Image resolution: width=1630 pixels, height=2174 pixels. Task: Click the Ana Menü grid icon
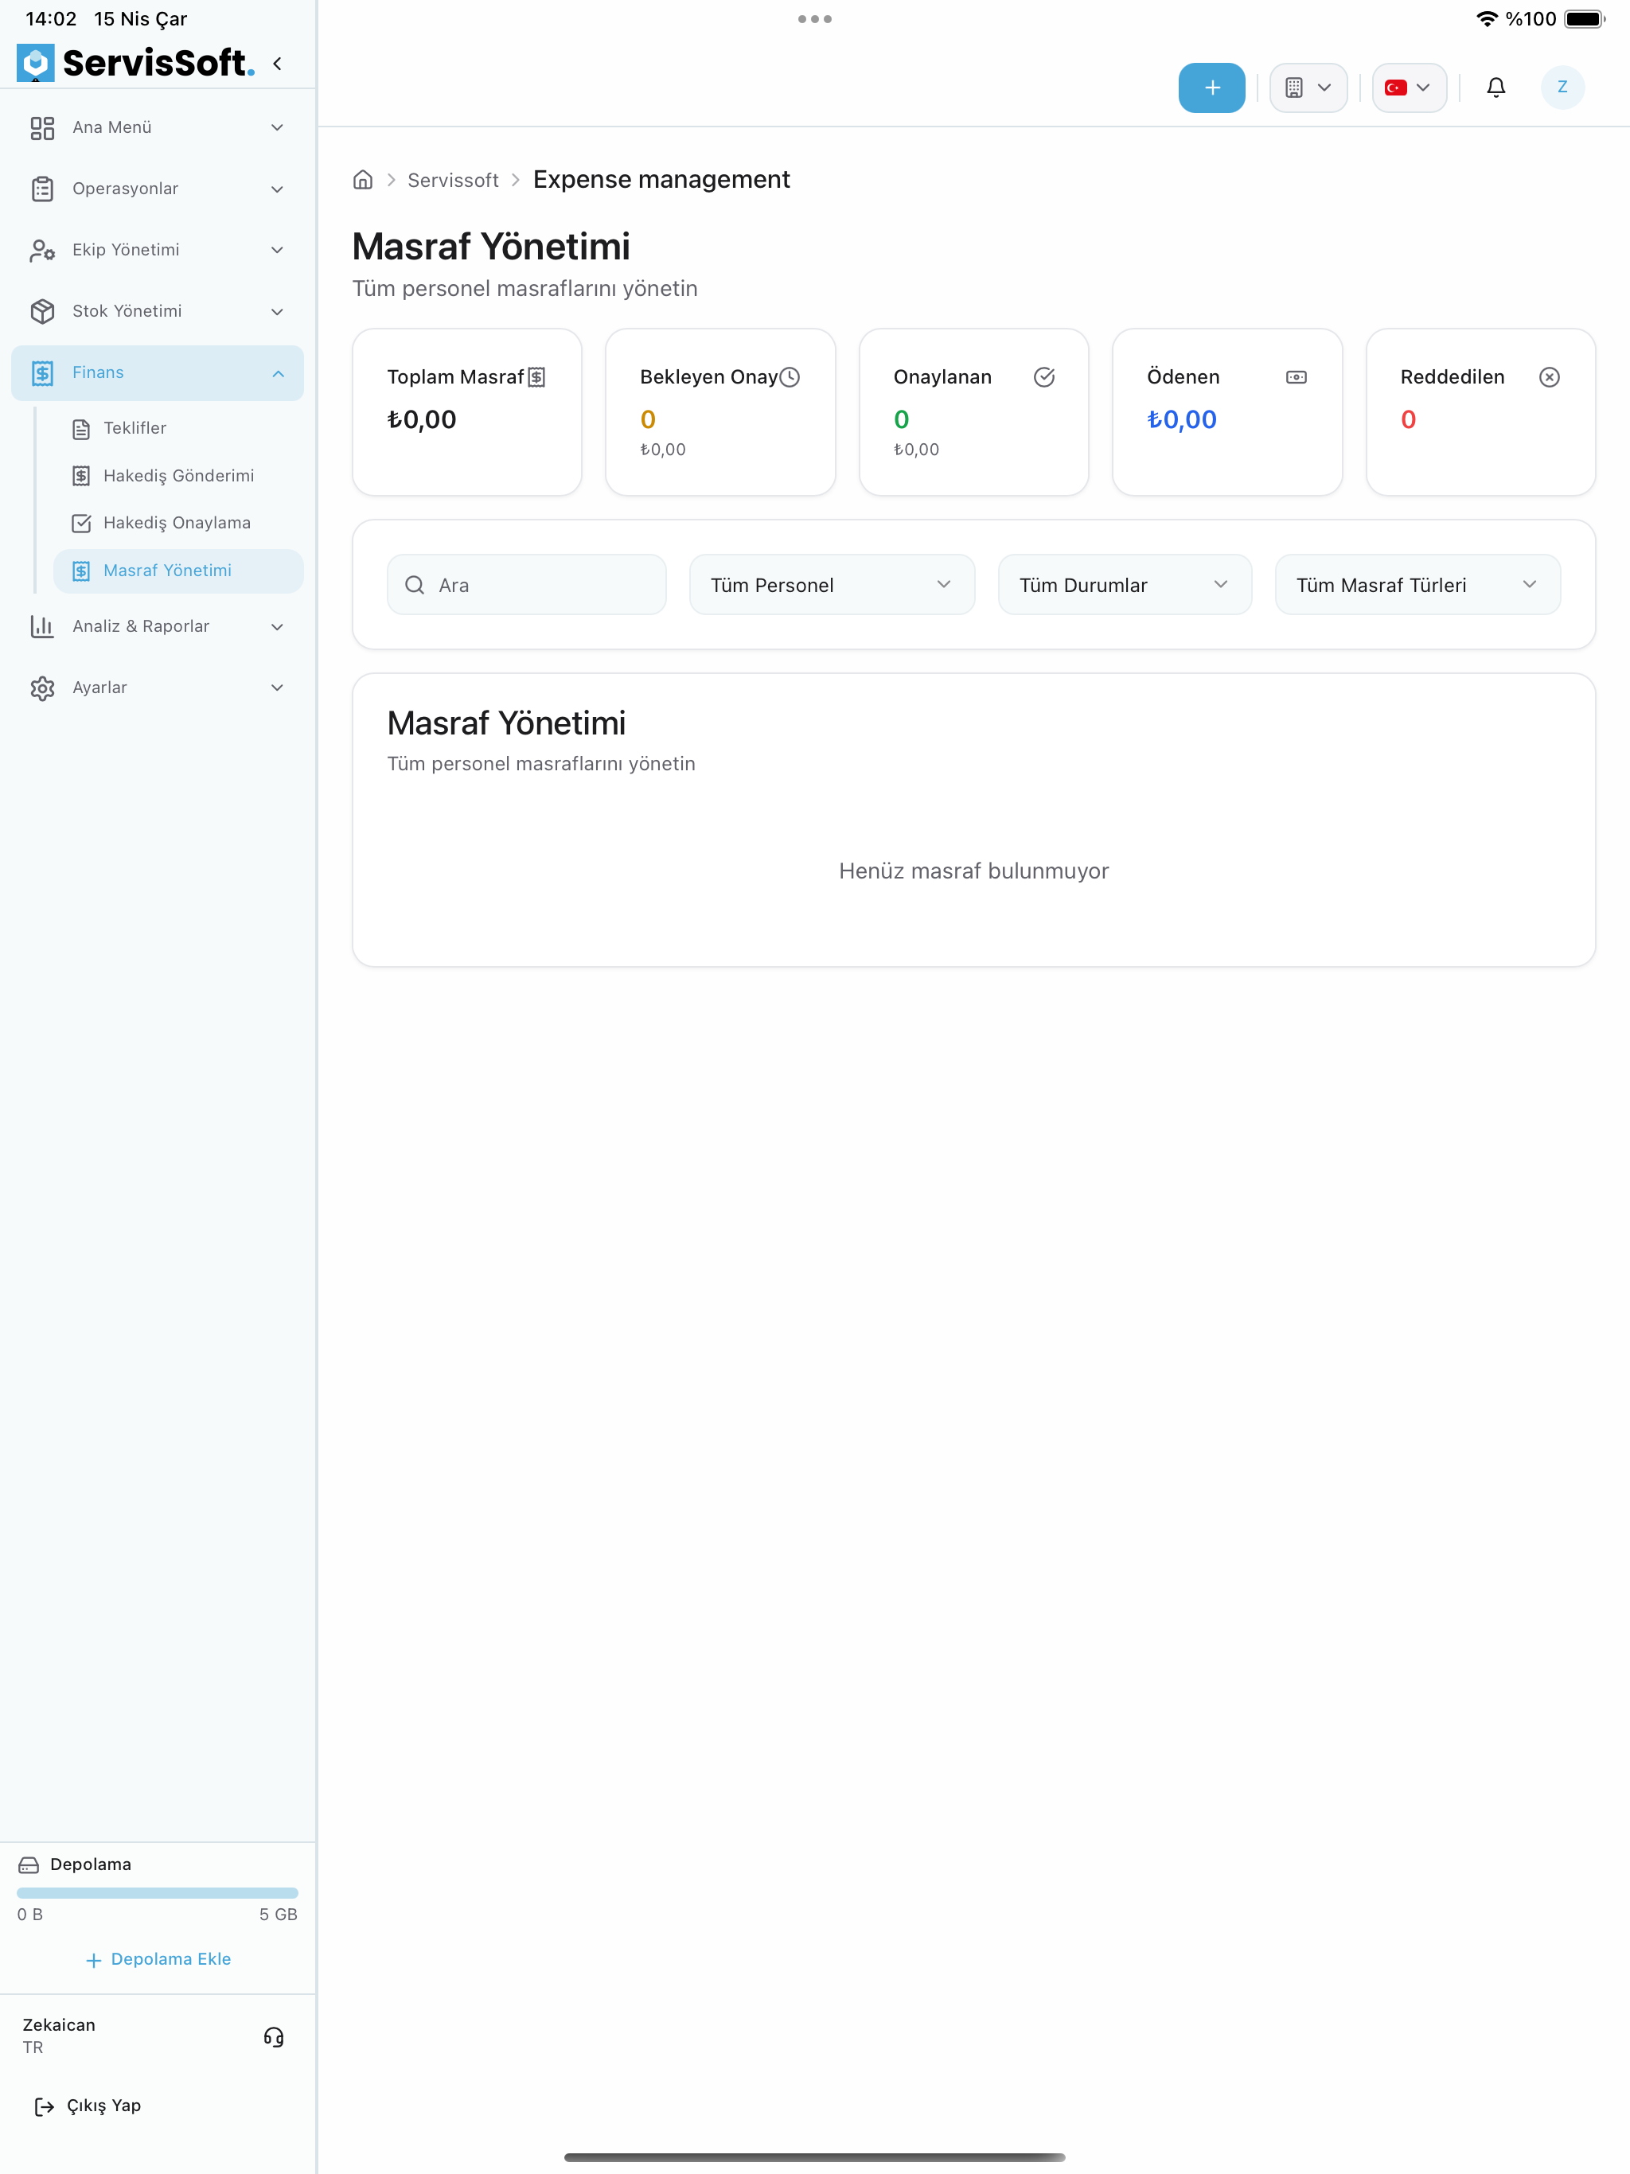[42, 128]
